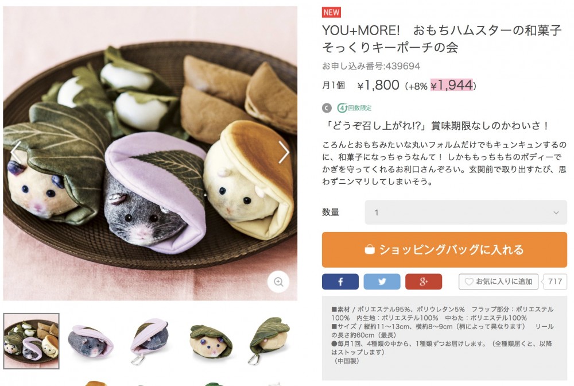This screenshot has width=574, height=386.
Task: Show previous product photo with left arrow
Action: (x=15, y=152)
